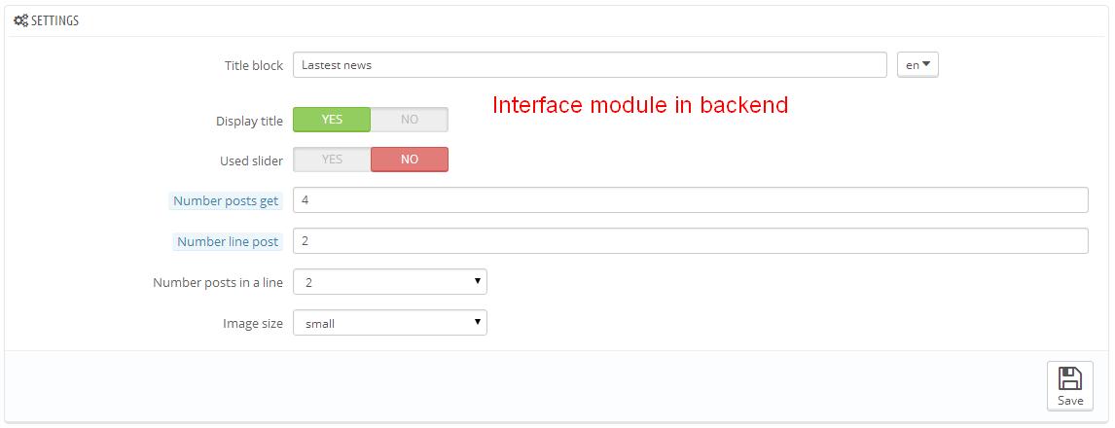Viewport: 1115px width, 428px height.
Task: Open the Image size dropdown
Action: tap(389, 323)
